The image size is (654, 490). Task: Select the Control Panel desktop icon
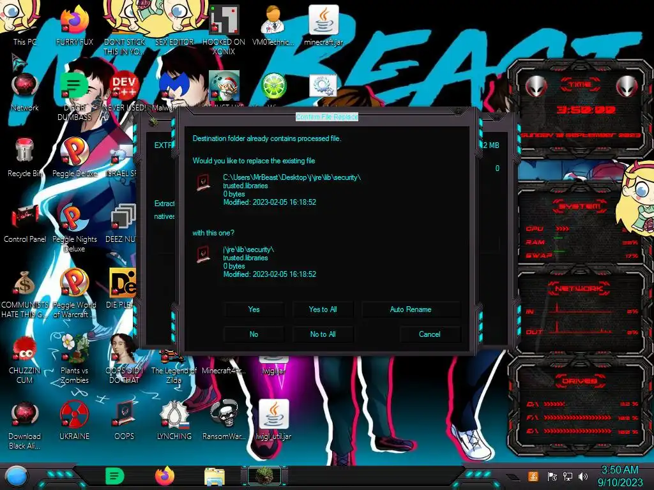click(x=25, y=223)
